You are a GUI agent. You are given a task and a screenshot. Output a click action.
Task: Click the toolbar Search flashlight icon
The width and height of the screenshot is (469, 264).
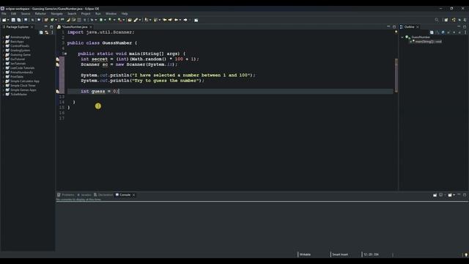tap(136, 20)
